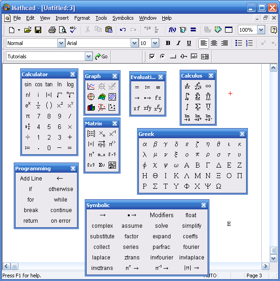
Task: Select Matrix Transpose icon in Matrix palette
Action: [91, 155]
